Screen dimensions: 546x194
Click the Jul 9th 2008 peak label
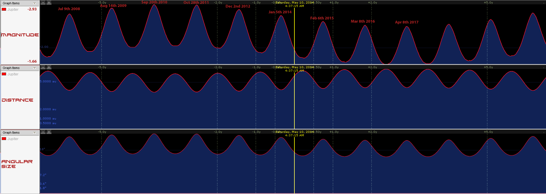pos(69,9)
